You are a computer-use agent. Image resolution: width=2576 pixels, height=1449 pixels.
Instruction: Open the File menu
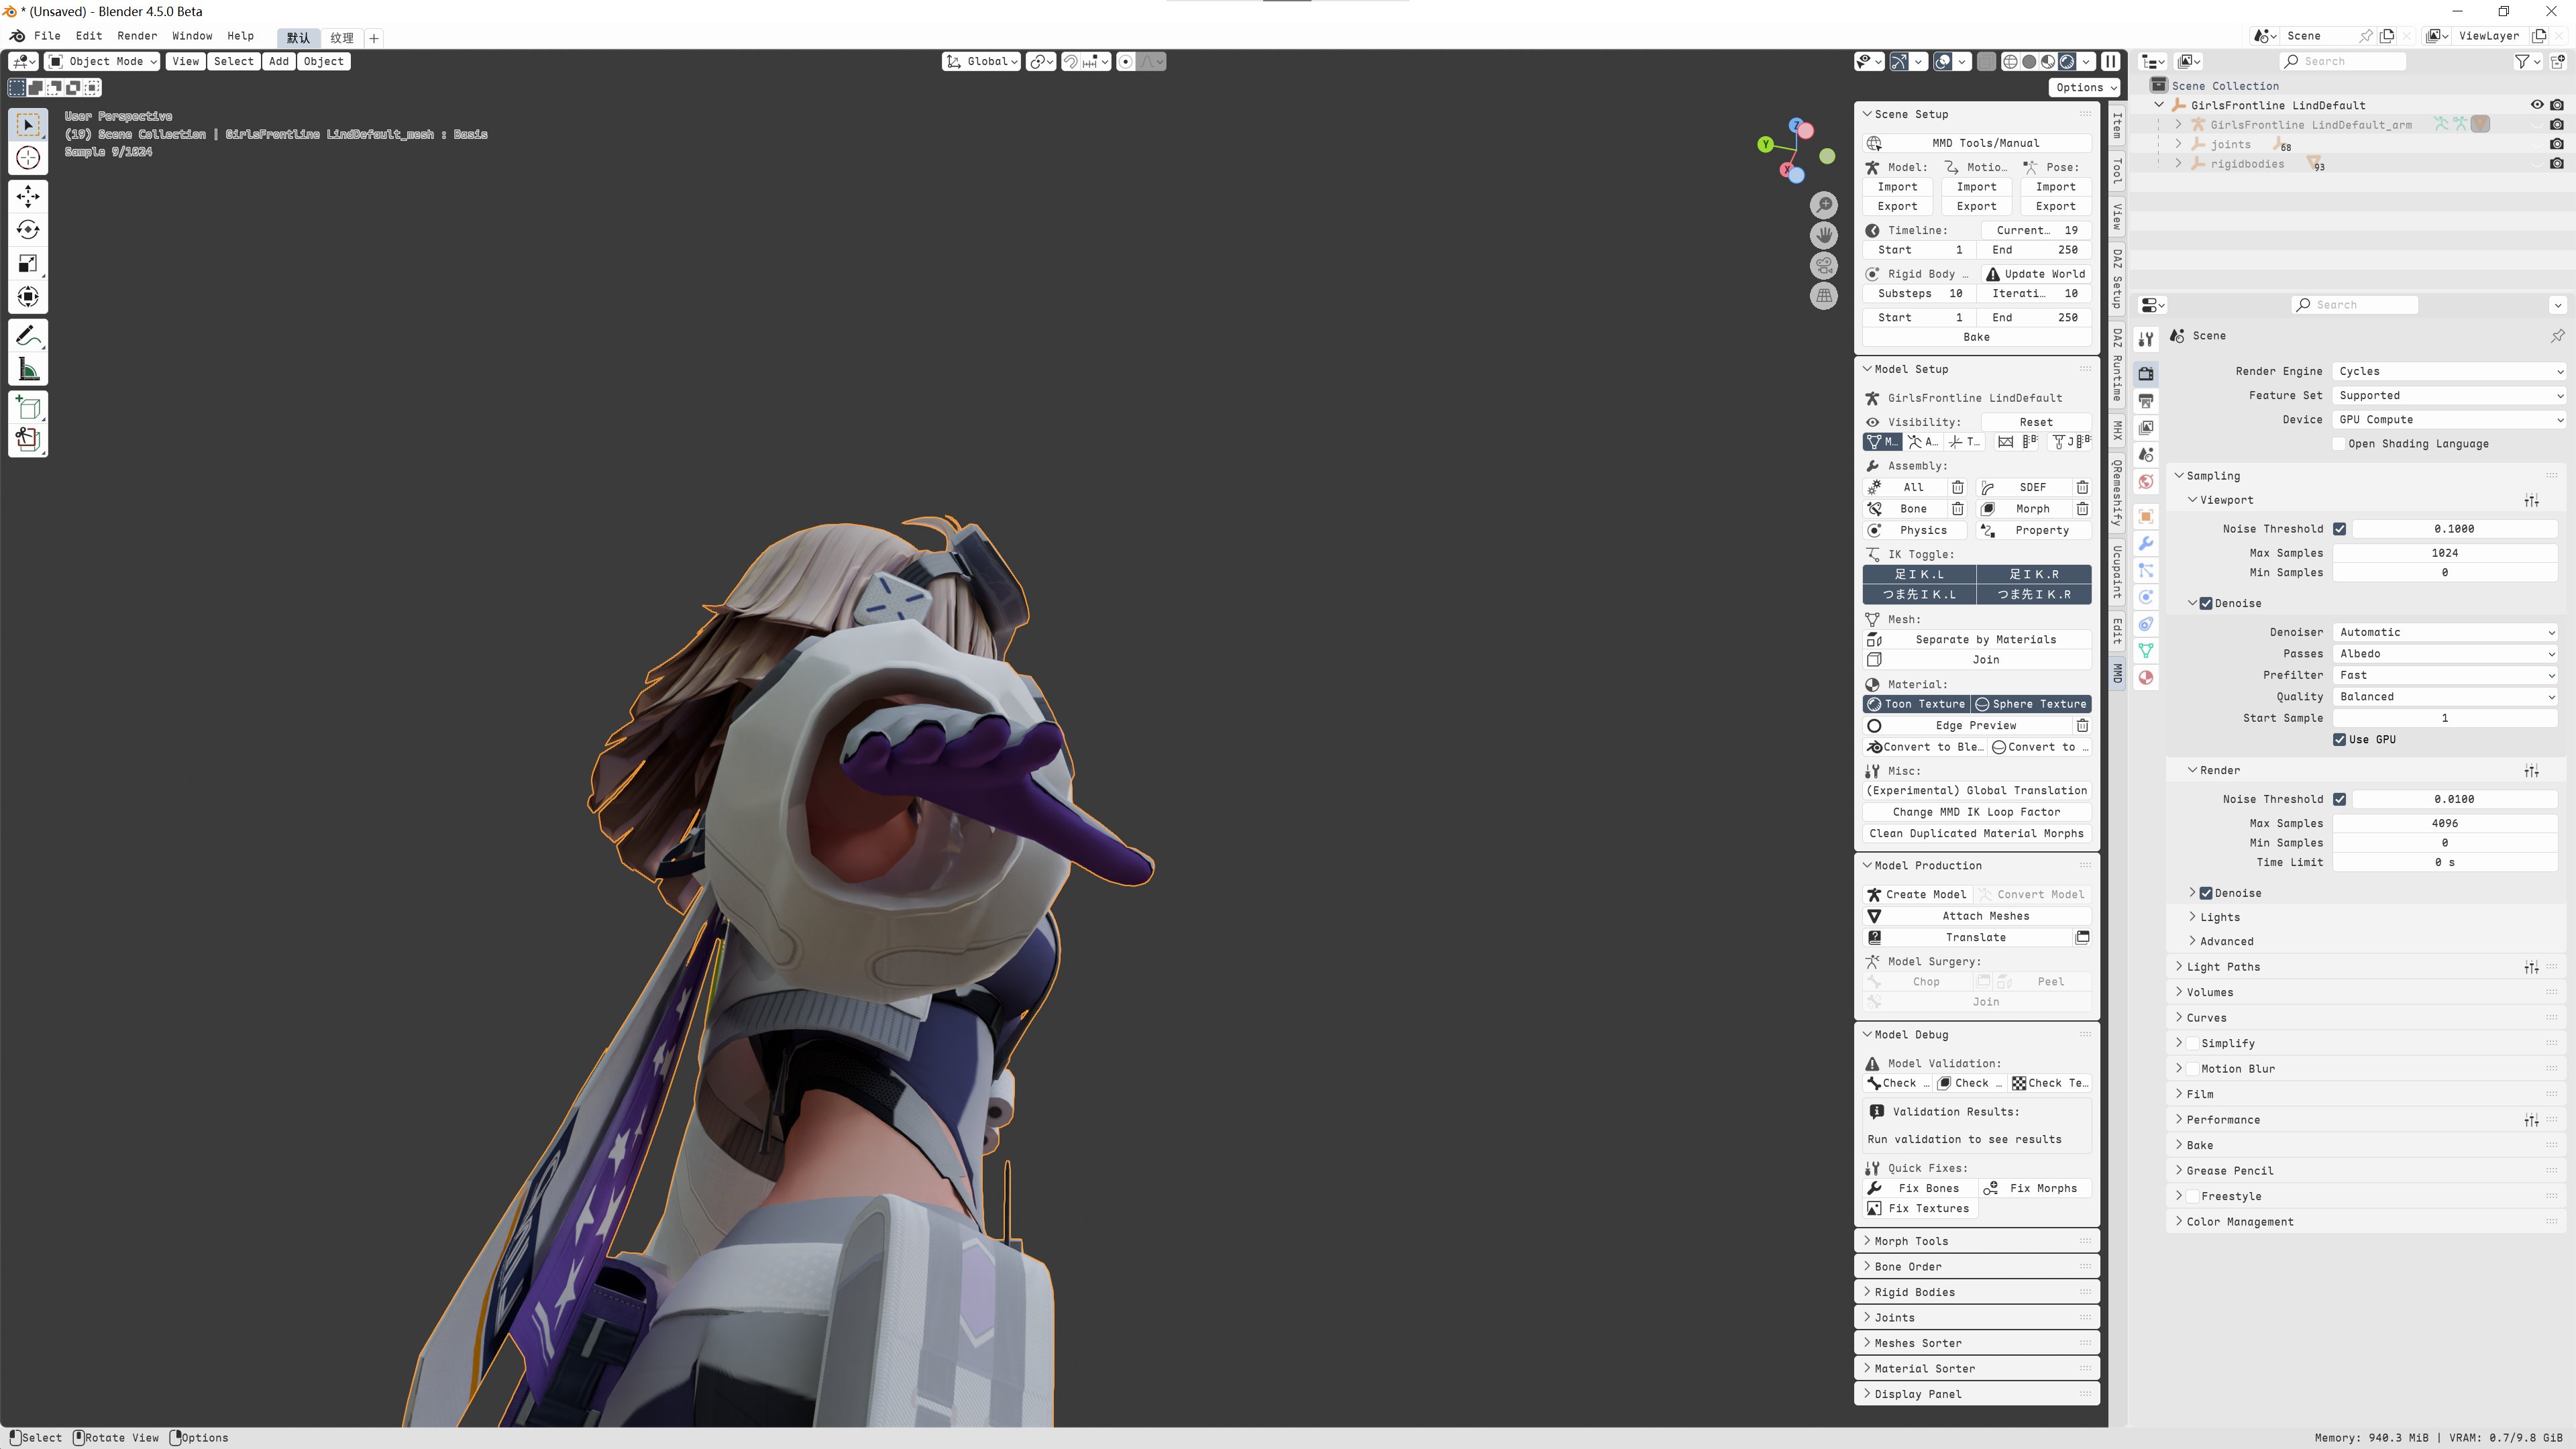point(47,36)
